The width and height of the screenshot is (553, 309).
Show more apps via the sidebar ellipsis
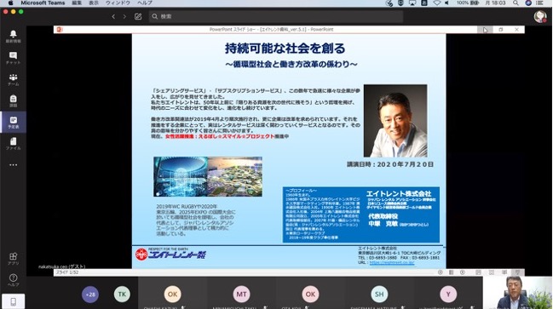click(x=13, y=165)
